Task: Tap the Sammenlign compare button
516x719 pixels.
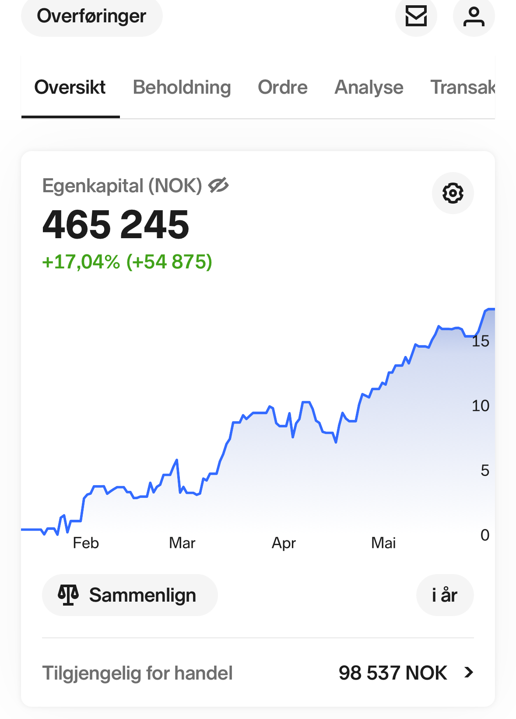Action: 130,595
